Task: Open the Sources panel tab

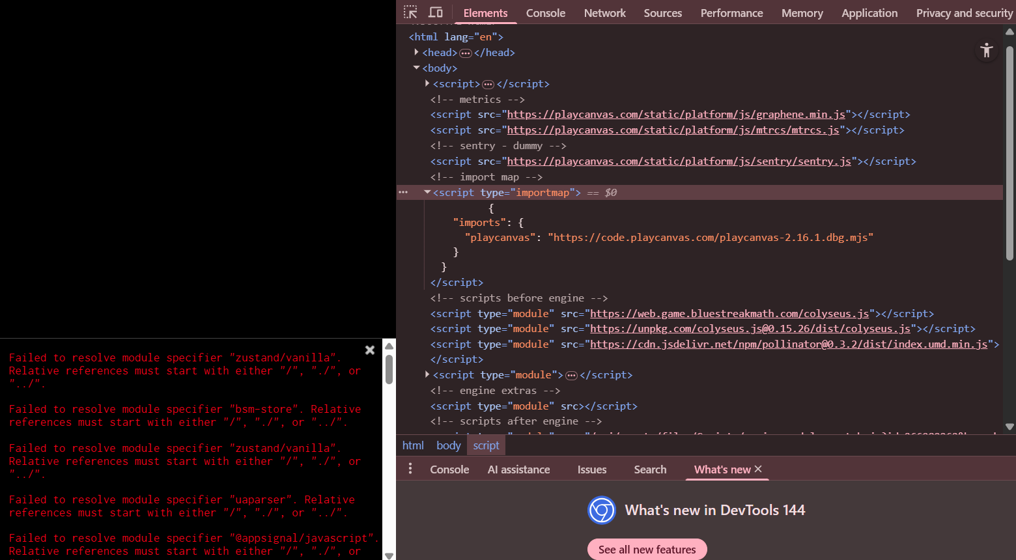Action: (662, 13)
